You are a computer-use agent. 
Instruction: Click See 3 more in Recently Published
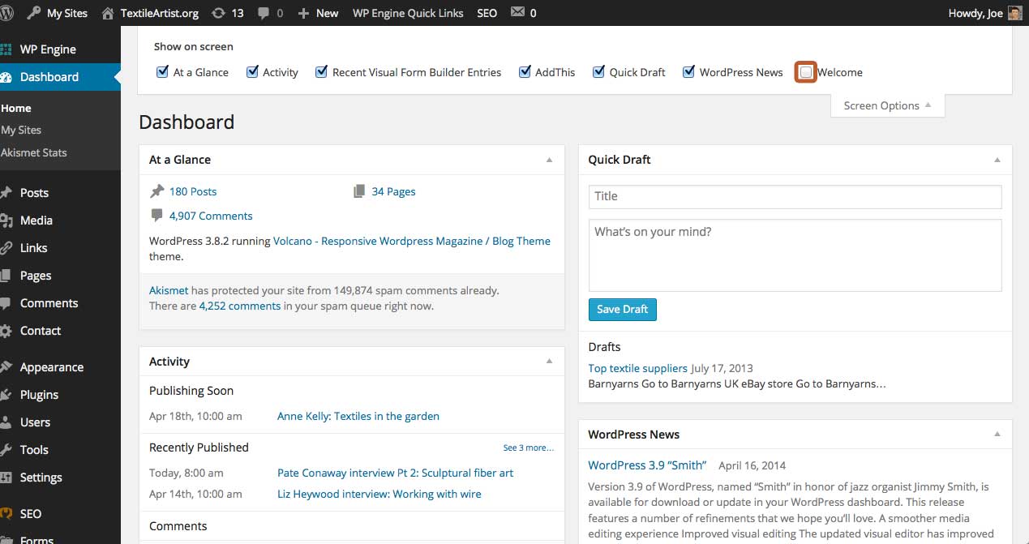(x=528, y=448)
